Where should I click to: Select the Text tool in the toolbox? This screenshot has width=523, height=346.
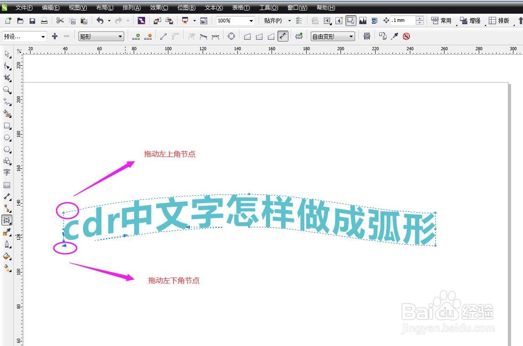tap(7, 173)
